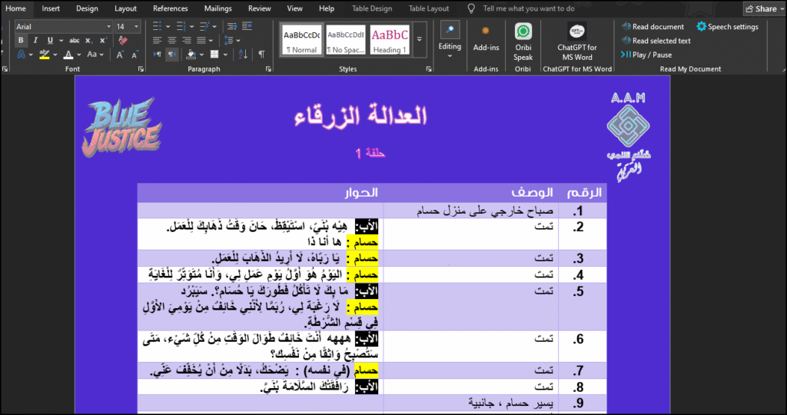Open line and paragraph spacing

click(x=228, y=40)
